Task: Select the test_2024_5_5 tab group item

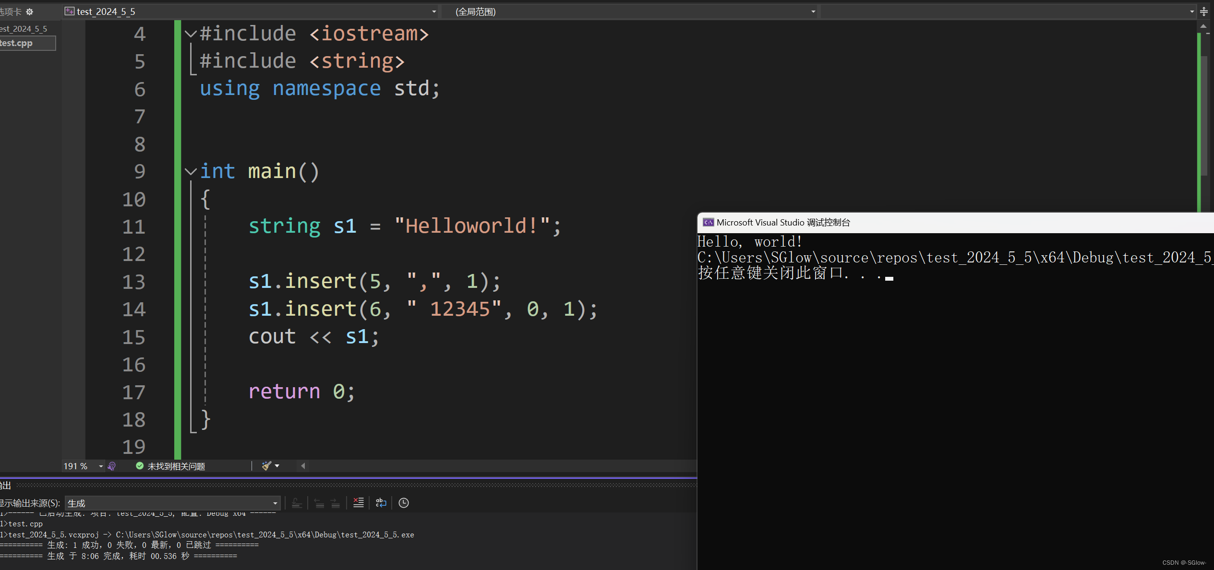Action: pos(24,29)
